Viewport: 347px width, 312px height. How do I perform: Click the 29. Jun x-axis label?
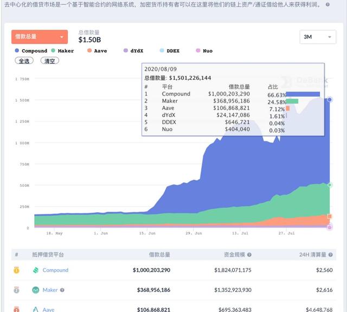pos(194,233)
